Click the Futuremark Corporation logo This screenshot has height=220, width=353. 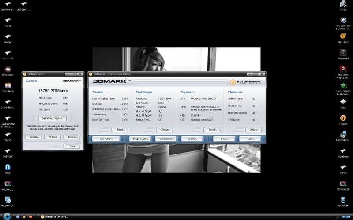coord(246,82)
